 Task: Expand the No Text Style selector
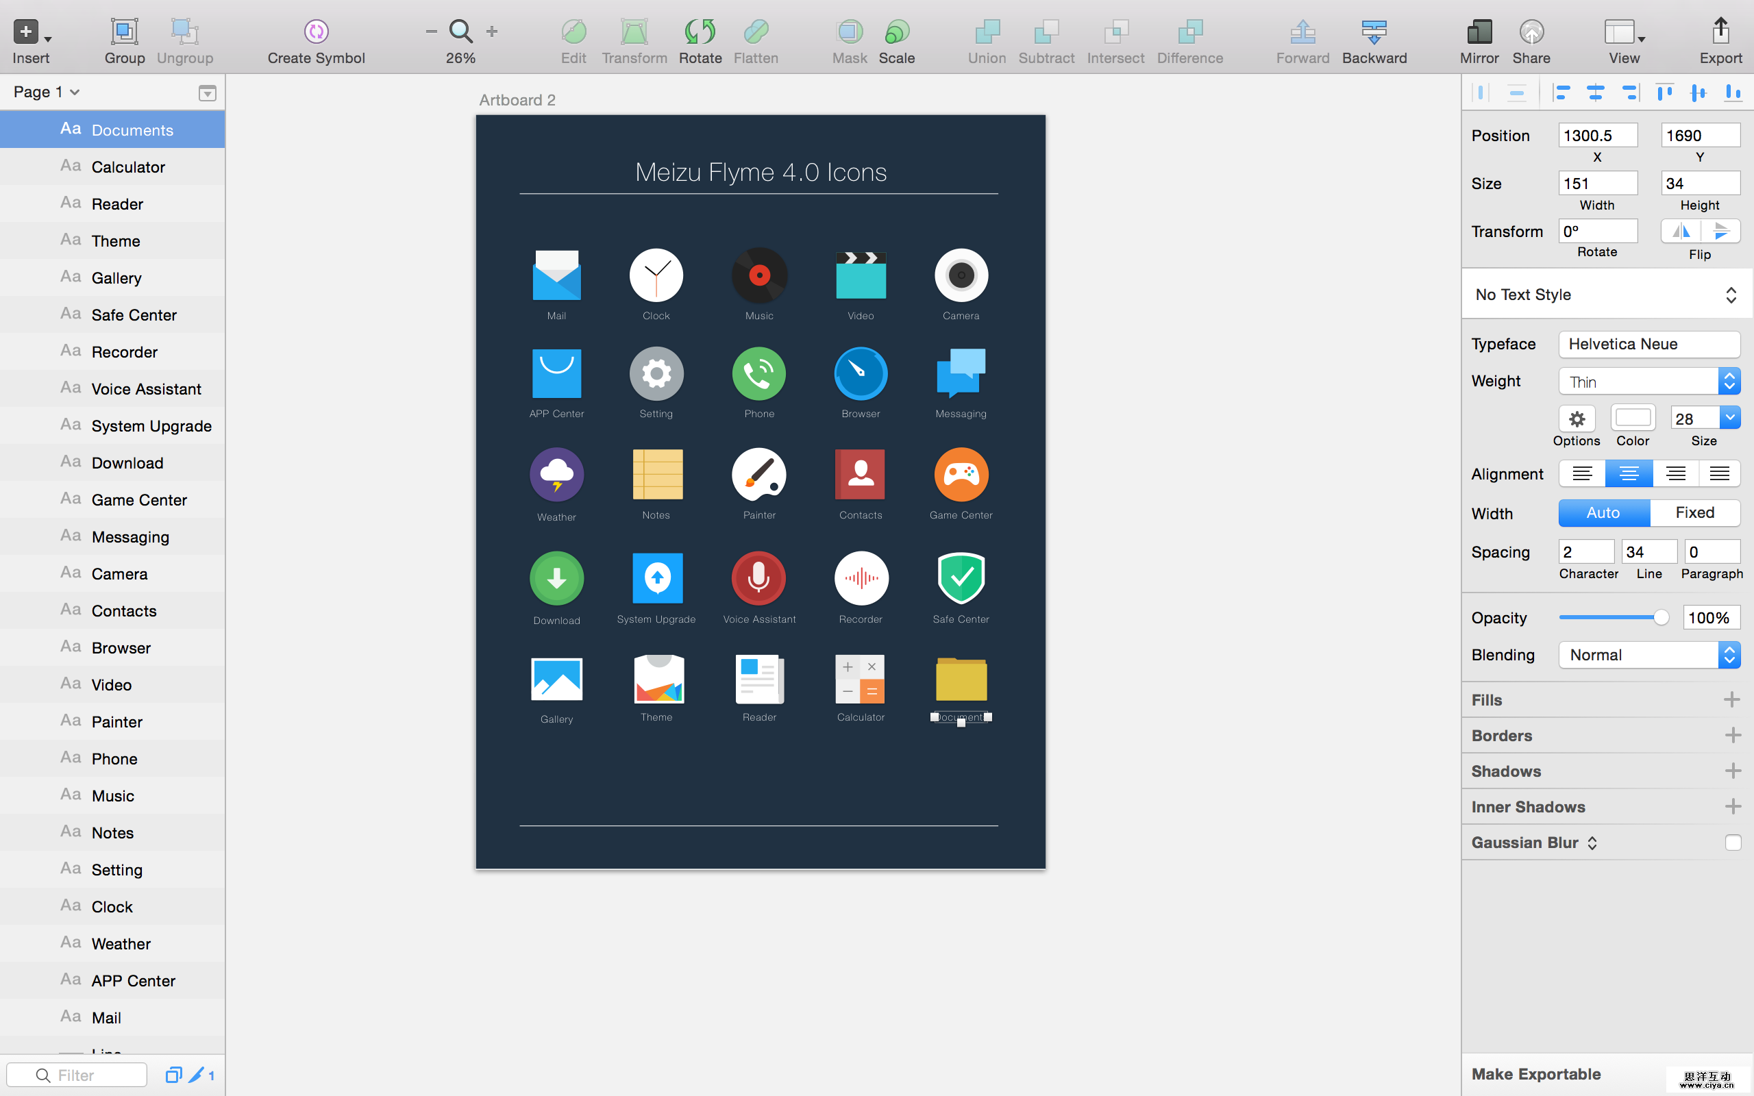click(1605, 295)
